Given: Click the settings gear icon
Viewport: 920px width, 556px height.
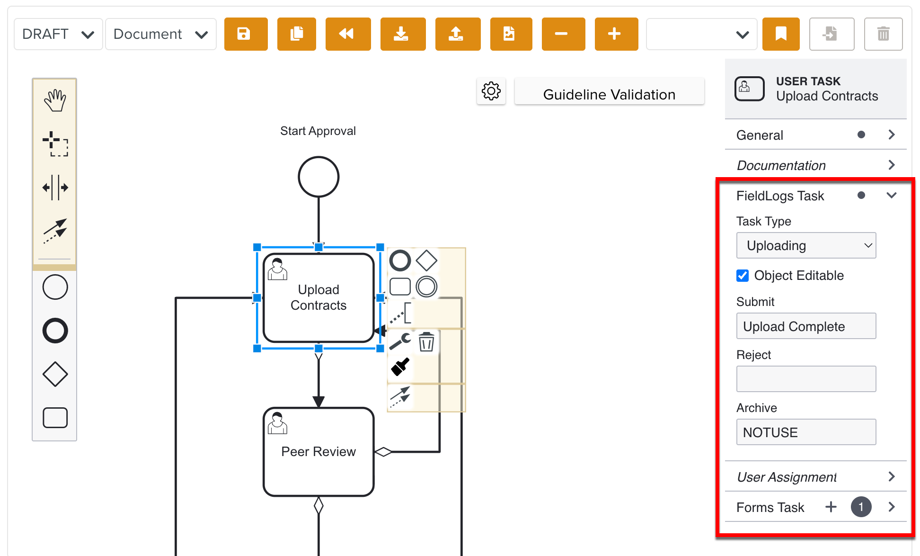Looking at the screenshot, I should pos(491,91).
